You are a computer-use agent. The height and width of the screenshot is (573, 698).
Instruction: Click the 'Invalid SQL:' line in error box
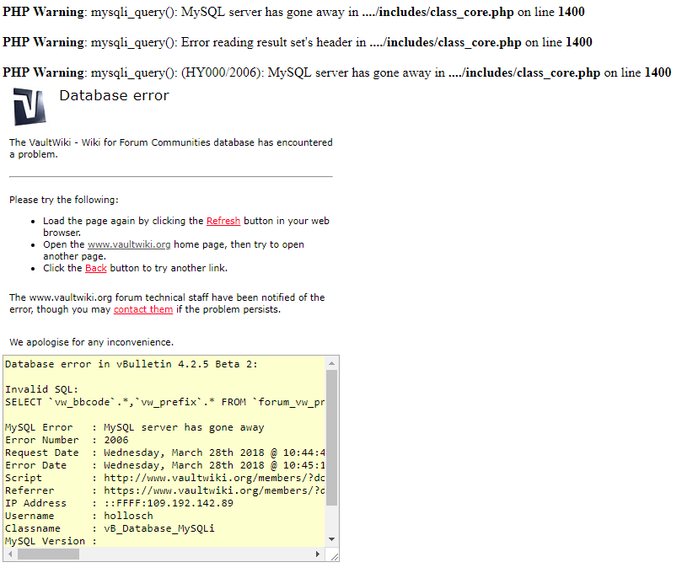pos(41,389)
